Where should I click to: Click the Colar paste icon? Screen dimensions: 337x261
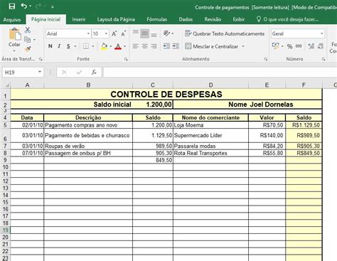pyautogui.click(x=15, y=35)
